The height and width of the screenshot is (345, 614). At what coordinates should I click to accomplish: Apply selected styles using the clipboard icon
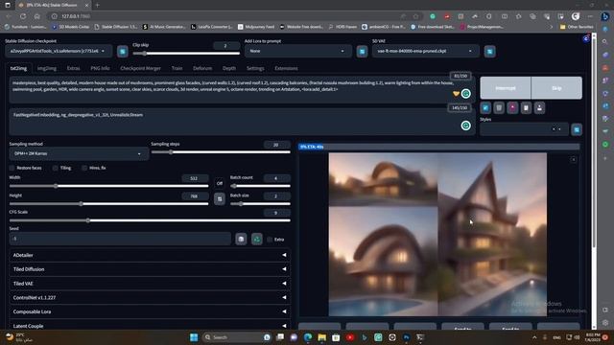pos(526,108)
